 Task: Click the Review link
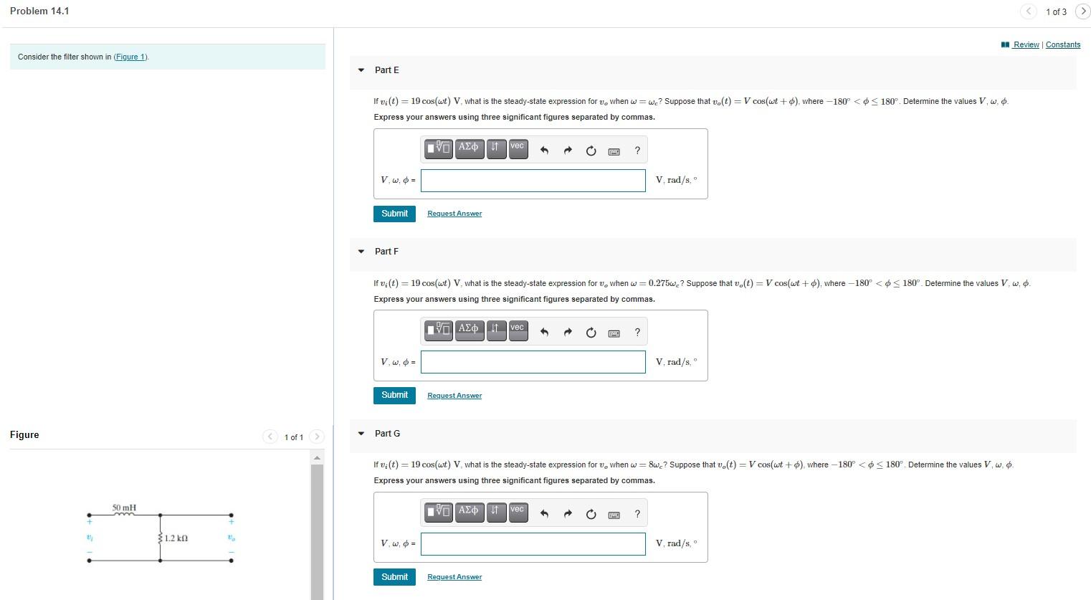point(1024,44)
